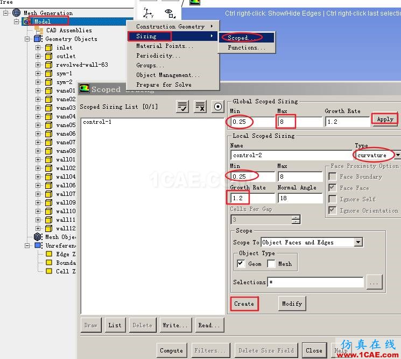The image size is (401, 359).
Task: Click the Write... button
Action: (175, 325)
